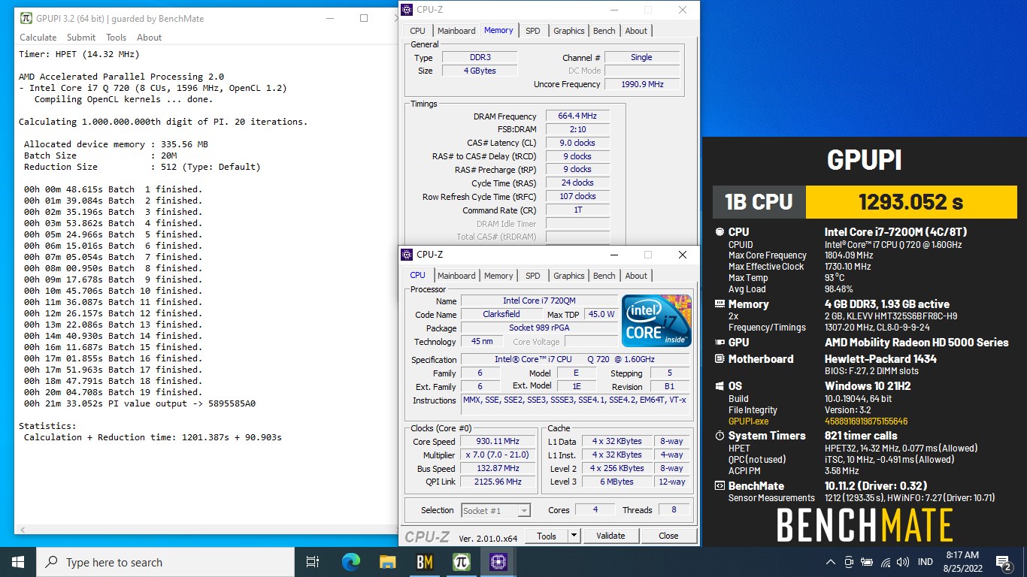Click the Intel Core i7 logo
Image resolution: width=1027 pixels, height=577 pixels.
(x=656, y=320)
